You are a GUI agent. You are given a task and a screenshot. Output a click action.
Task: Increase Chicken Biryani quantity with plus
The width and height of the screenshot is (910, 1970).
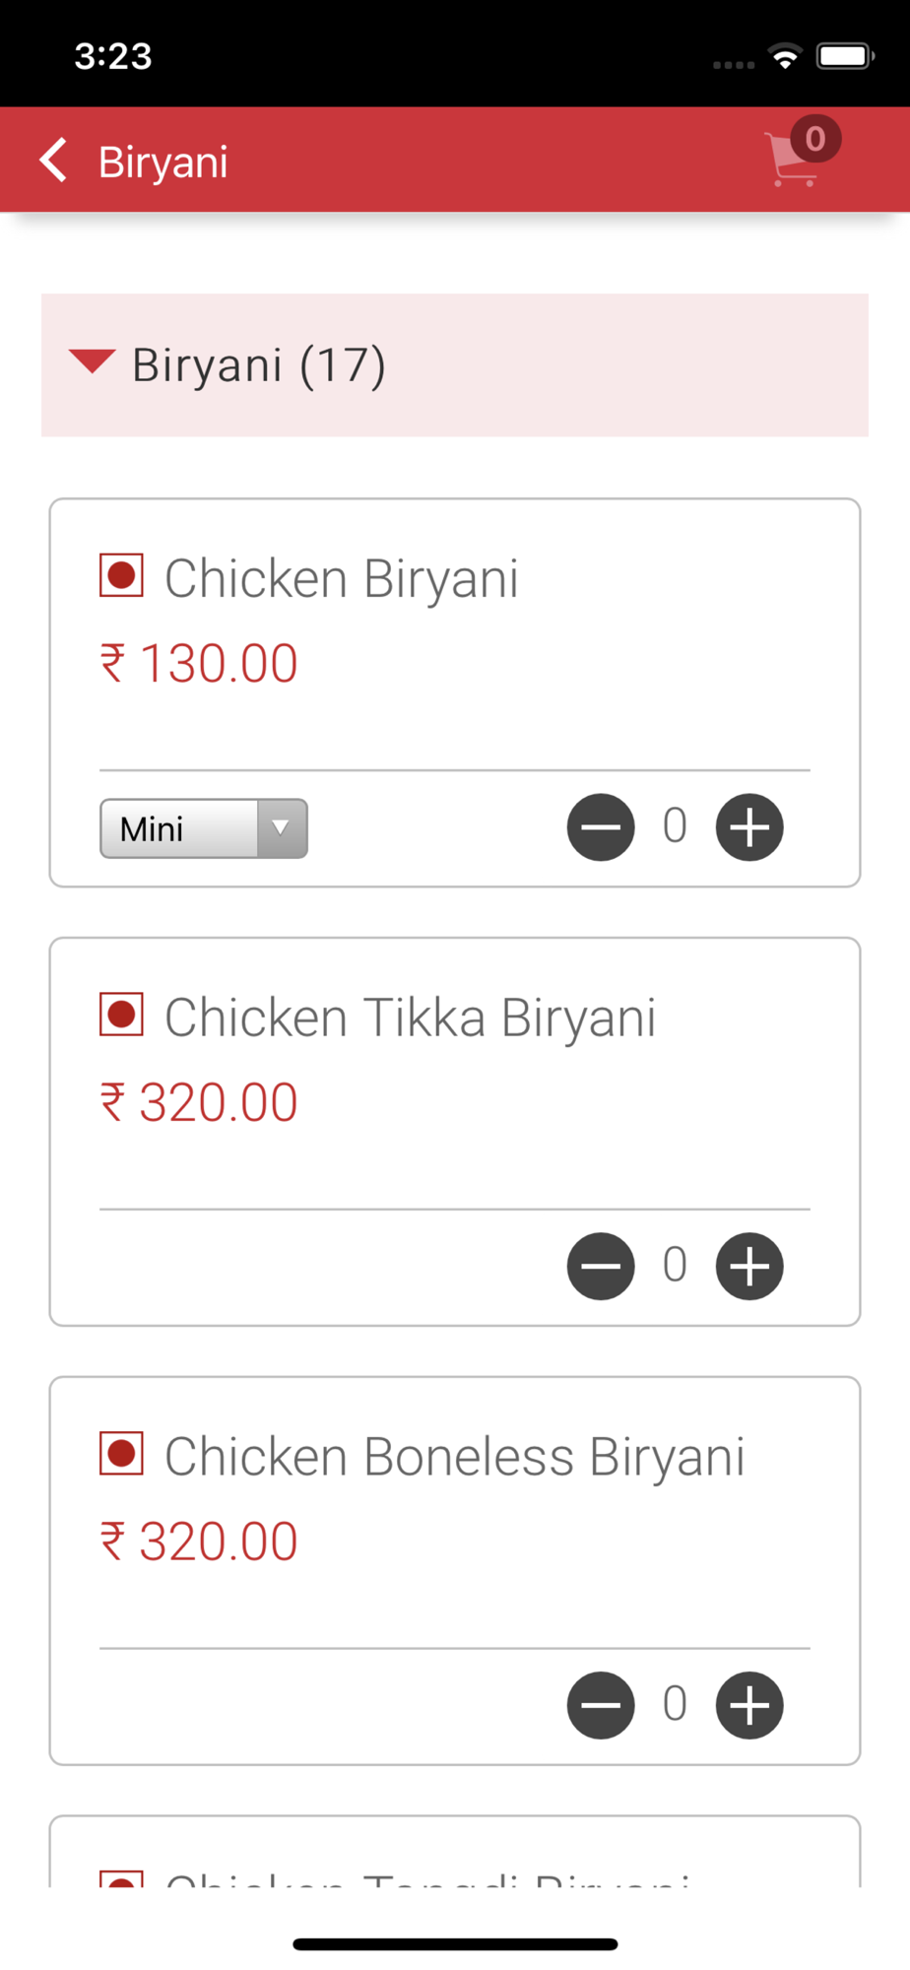tap(749, 826)
